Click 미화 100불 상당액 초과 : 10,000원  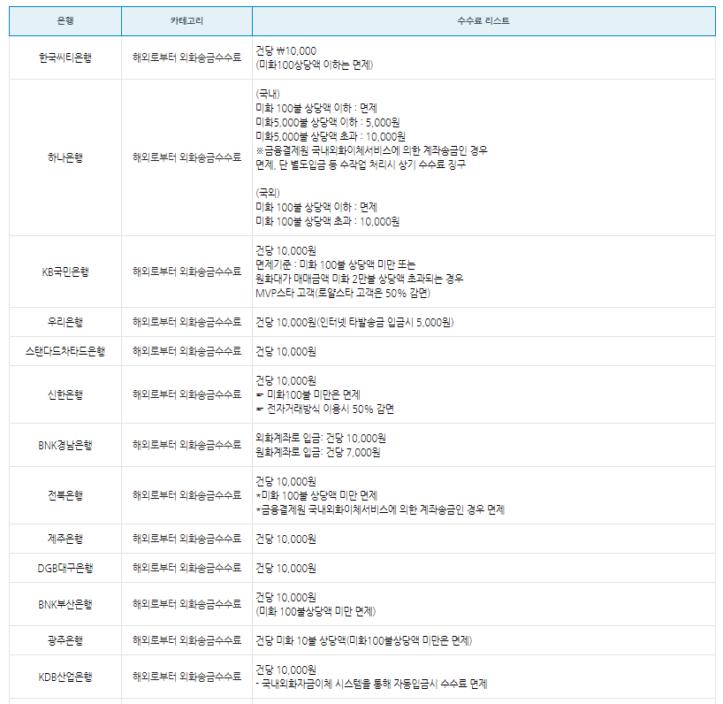pyautogui.click(x=328, y=221)
